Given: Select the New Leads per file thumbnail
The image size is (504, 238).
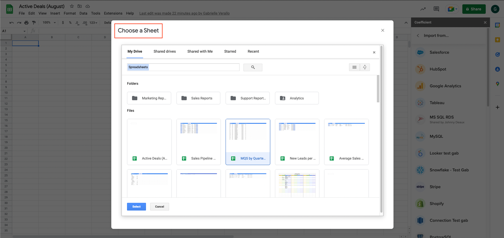Looking at the screenshot, I should 297,142.
